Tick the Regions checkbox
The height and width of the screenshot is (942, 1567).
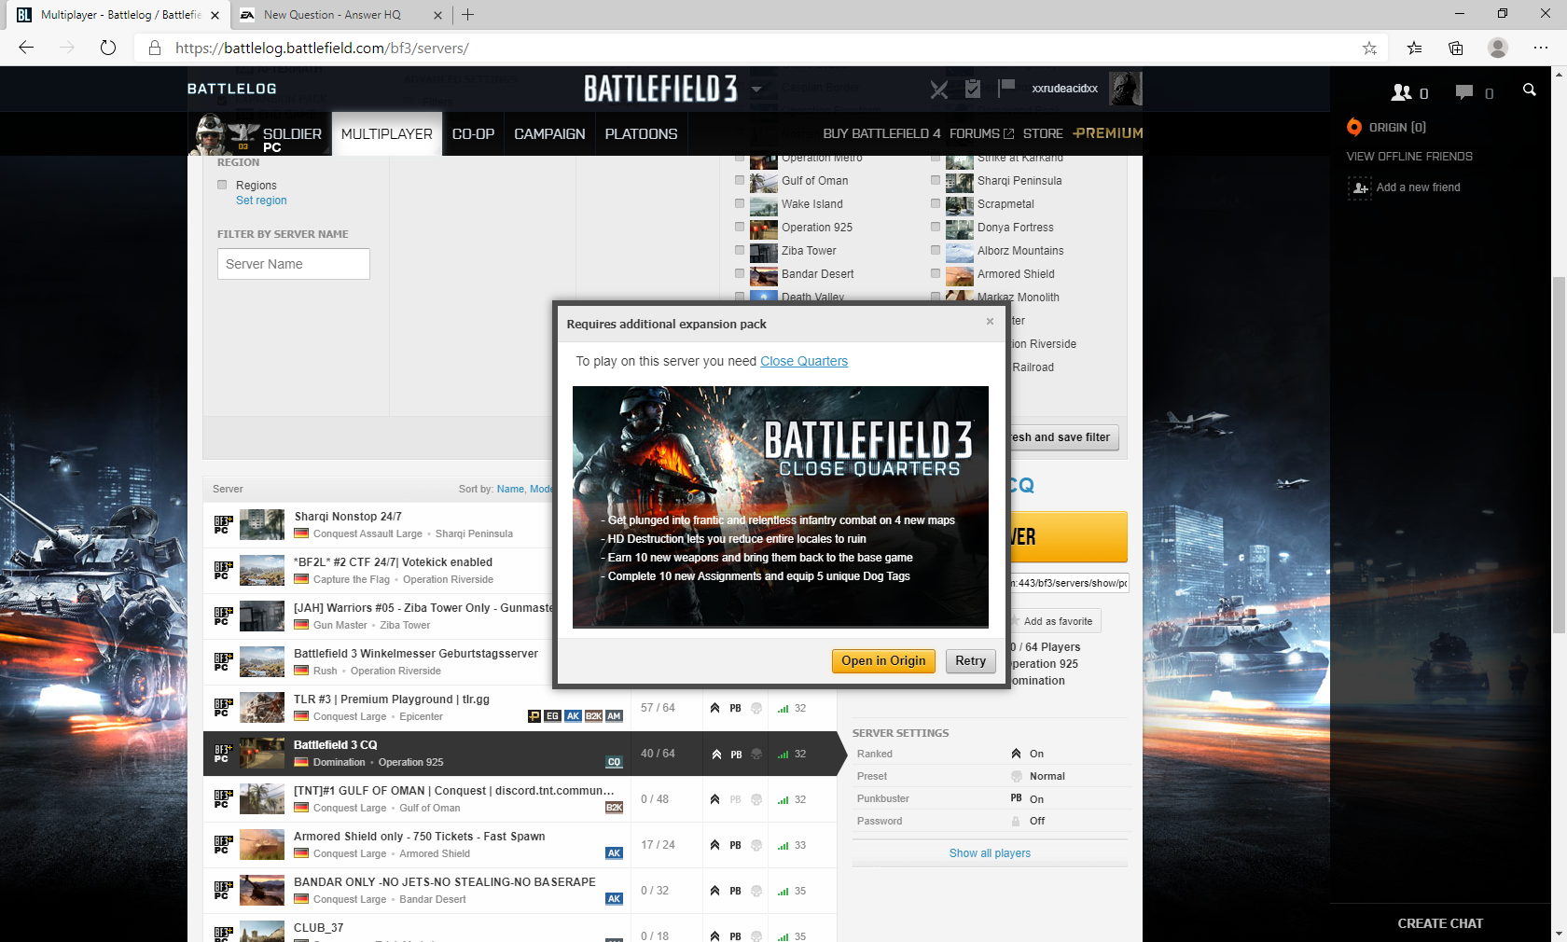pyautogui.click(x=222, y=185)
